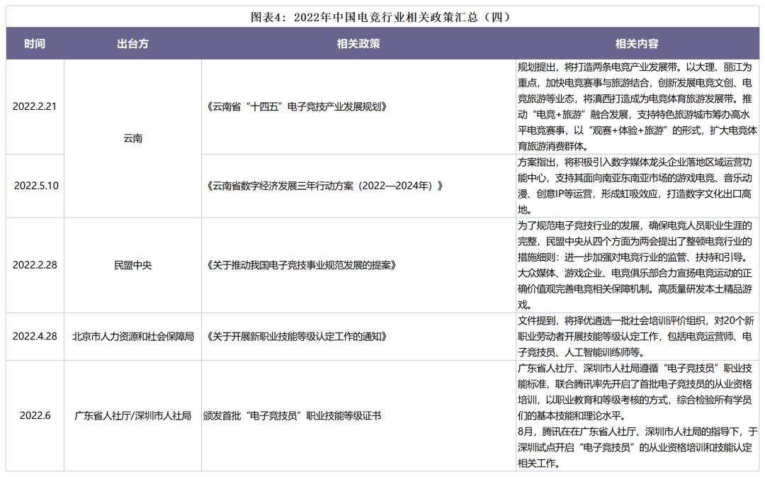
Task: Click the date cell 2022.2.21
Action: [34, 106]
